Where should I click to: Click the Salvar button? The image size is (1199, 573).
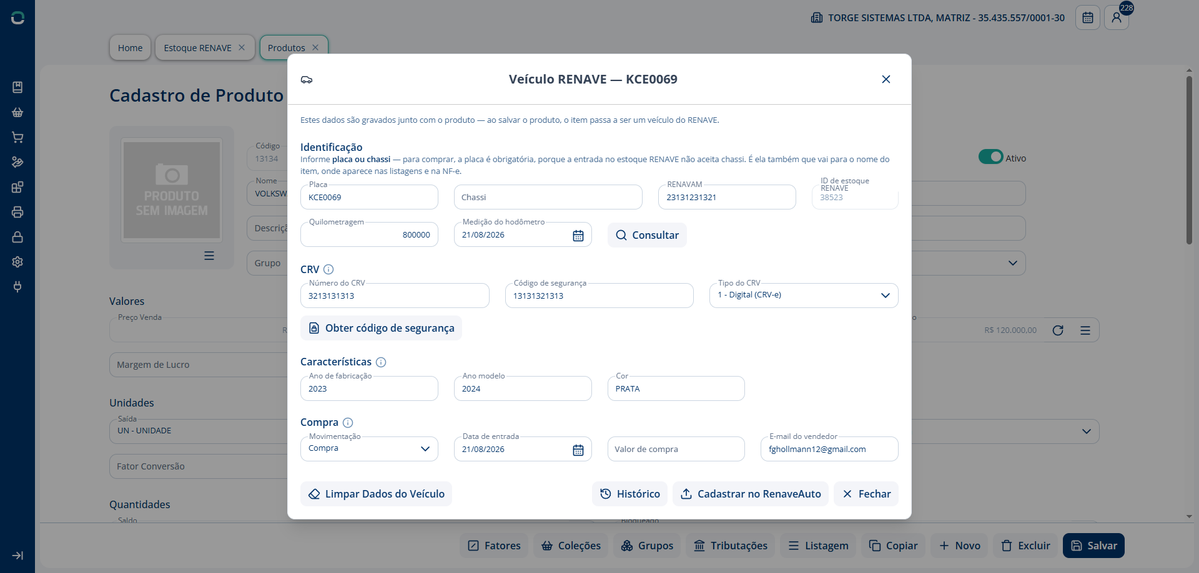point(1093,546)
